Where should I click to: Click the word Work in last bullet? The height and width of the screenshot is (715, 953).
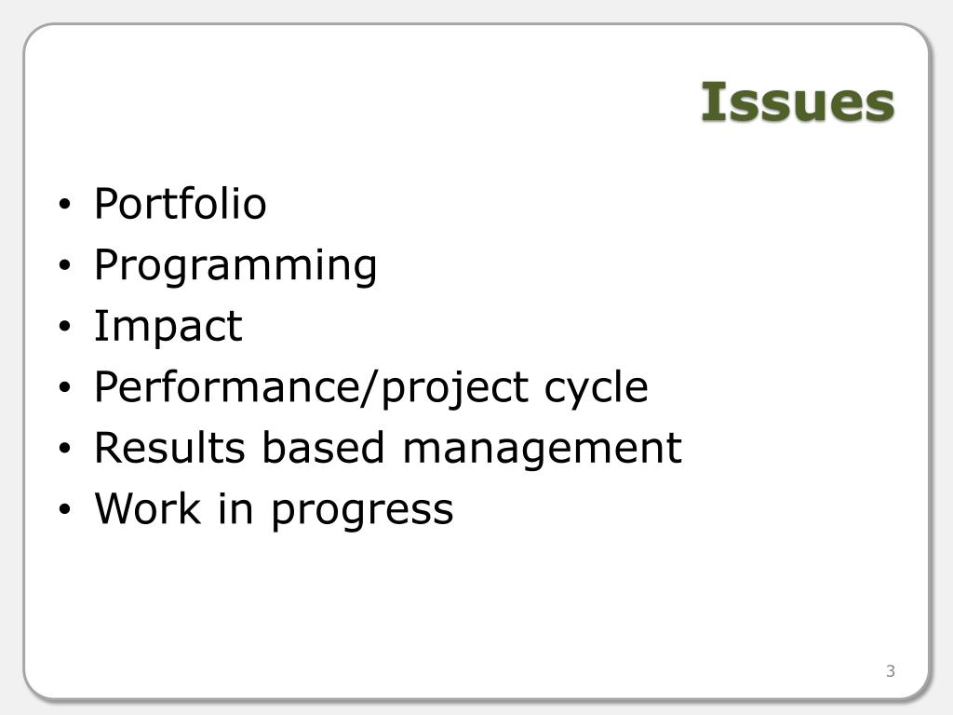[148, 508]
